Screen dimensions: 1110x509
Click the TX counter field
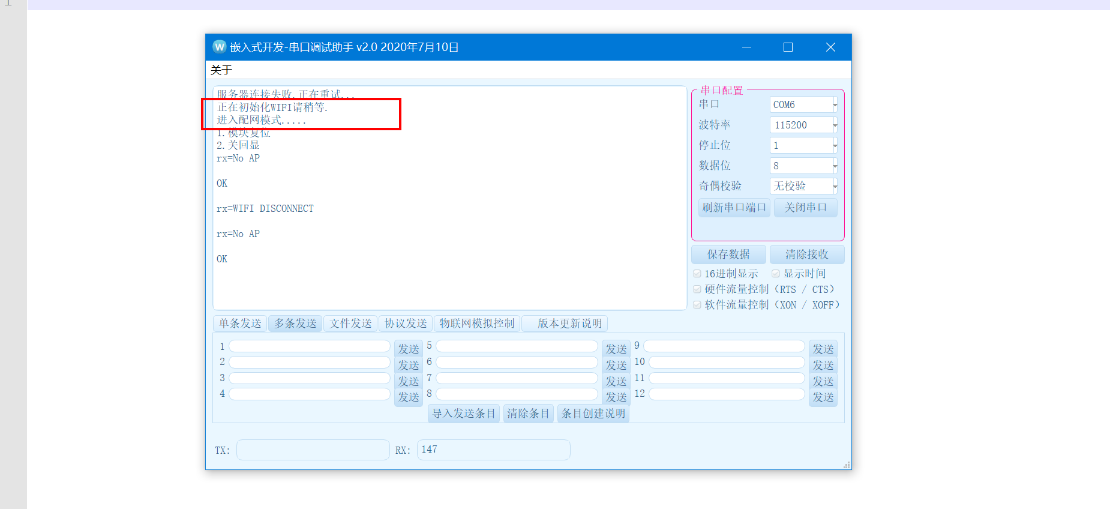click(x=313, y=450)
